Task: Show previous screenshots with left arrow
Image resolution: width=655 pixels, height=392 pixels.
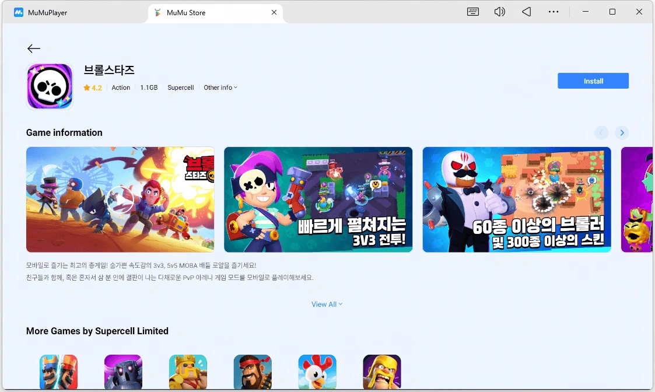Action: pos(601,133)
